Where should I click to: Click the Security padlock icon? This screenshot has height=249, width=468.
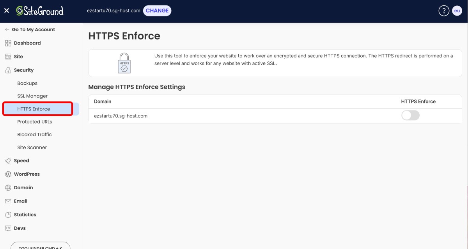[8, 70]
